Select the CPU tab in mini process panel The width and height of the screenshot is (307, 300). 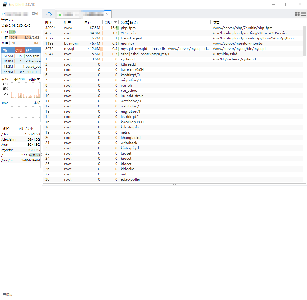tap(19, 50)
